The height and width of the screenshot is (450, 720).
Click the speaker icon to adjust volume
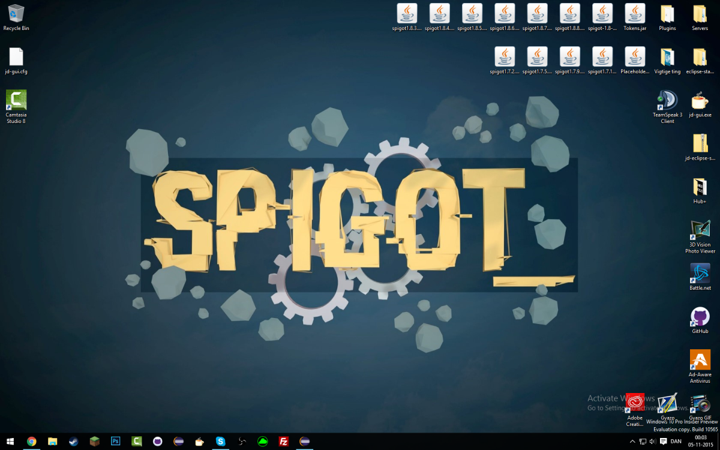[x=652, y=442]
